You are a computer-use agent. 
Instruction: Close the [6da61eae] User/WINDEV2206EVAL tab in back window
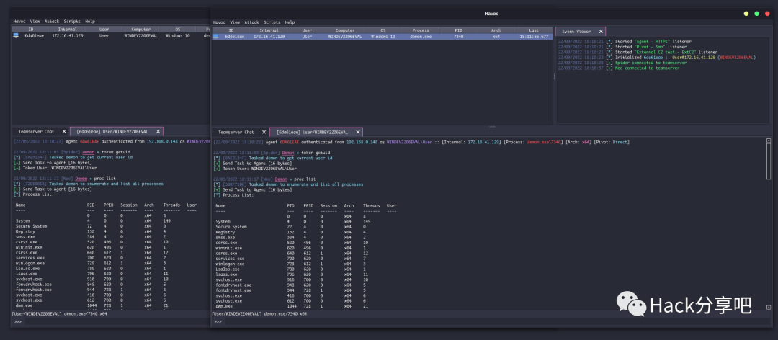(x=158, y=132)
